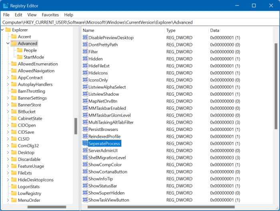Expand the BitBucket key
This screenshot has height=211, width=280.
[8, 112]
